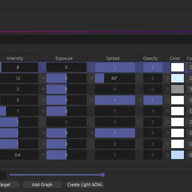
Task: Open blue color swatch in intensity 0.4 row
Action: [x=178, y=155]
